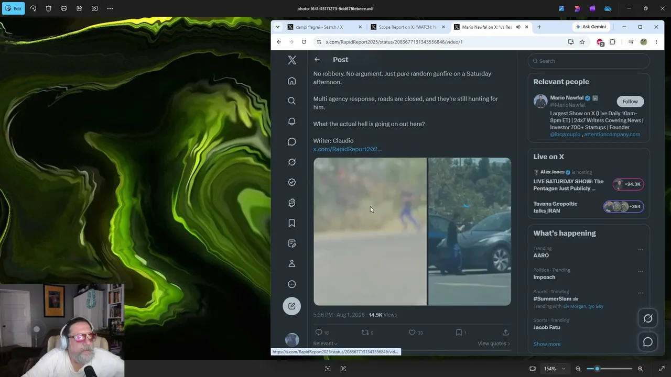Screen dimensions: 671x377
Task: Click the browser address bar URL
Action: coord(394,42)
